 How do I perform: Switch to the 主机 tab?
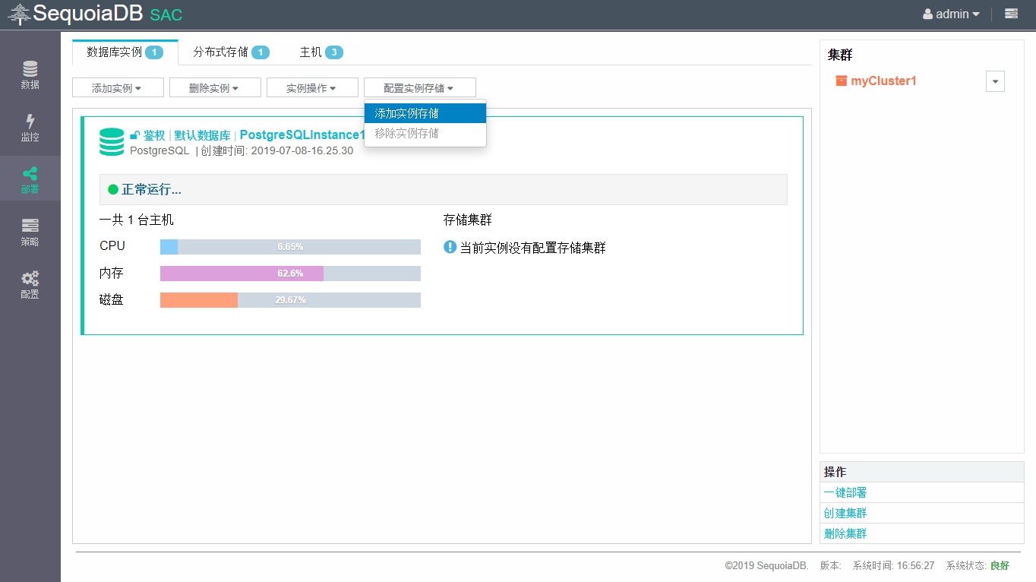pos(321,52)
